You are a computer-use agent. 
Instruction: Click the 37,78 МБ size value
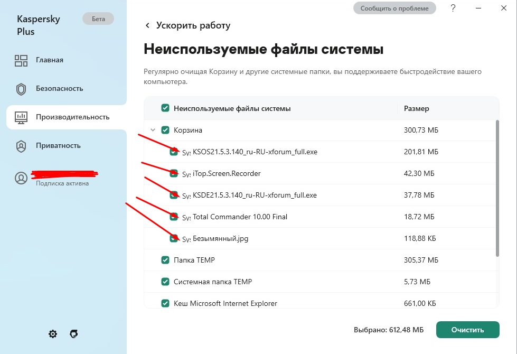419,195
